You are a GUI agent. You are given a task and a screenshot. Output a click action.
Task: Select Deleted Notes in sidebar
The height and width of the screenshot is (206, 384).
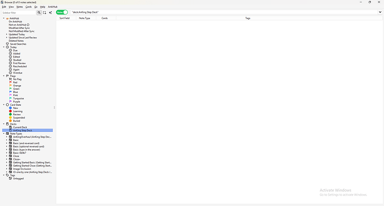pyautogui.click(x=16, y=41)
